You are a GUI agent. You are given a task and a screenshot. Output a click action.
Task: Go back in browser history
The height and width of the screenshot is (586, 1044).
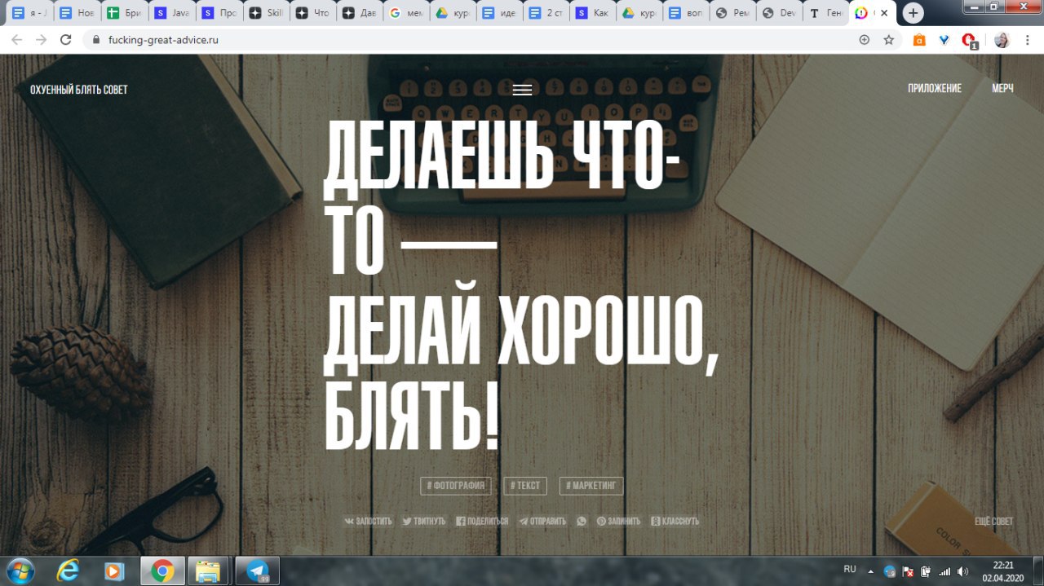17,39
